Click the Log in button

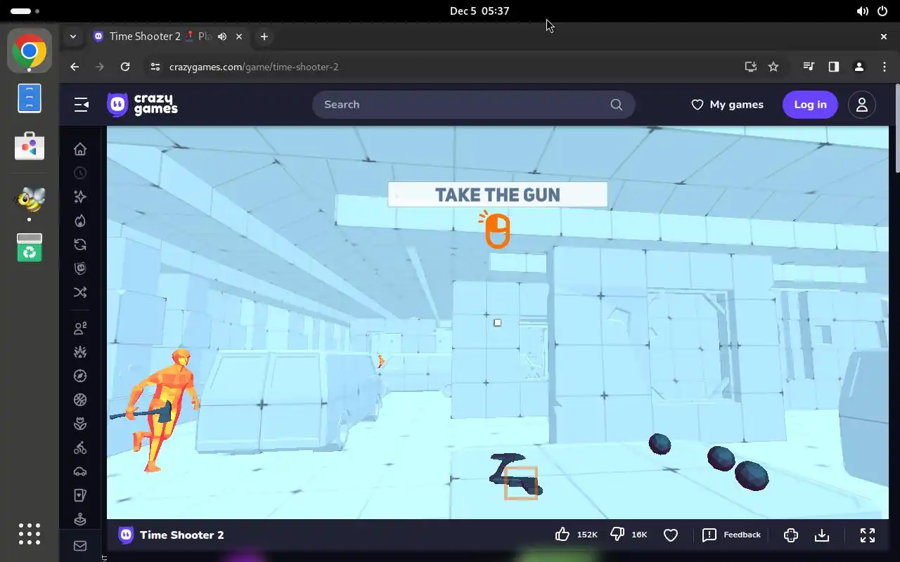coord(810,105)
